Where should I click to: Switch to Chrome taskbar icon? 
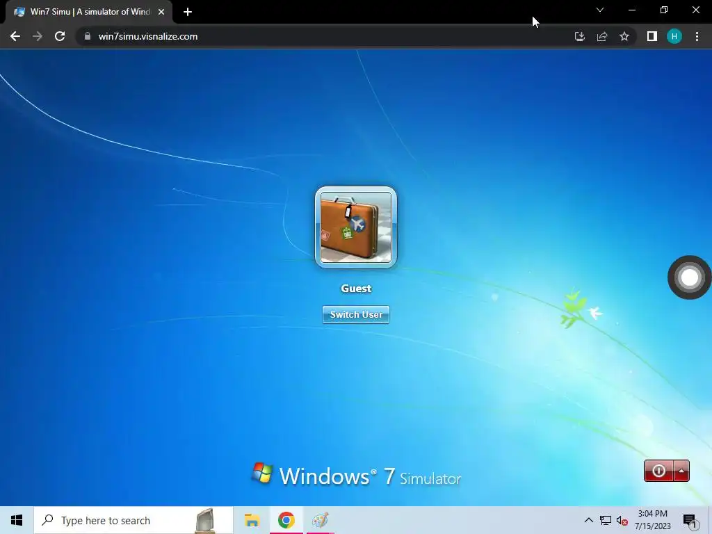coord(286,520)
